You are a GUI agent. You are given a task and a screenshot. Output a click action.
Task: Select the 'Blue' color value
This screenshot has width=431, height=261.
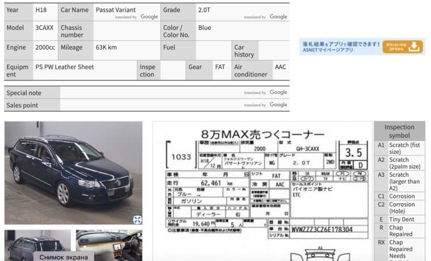[205, 28]
